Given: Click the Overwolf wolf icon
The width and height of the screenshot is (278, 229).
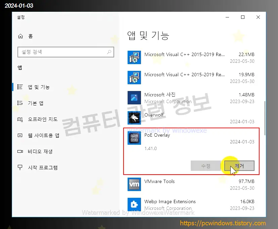Looking at the screenshot, I should click(x=134, y=118).
